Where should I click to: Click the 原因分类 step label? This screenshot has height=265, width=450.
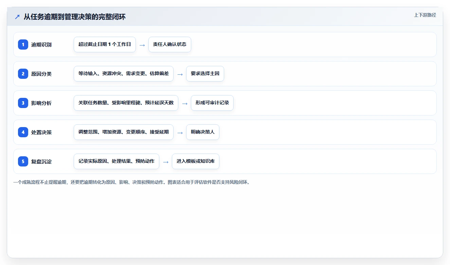coord(41,74)
